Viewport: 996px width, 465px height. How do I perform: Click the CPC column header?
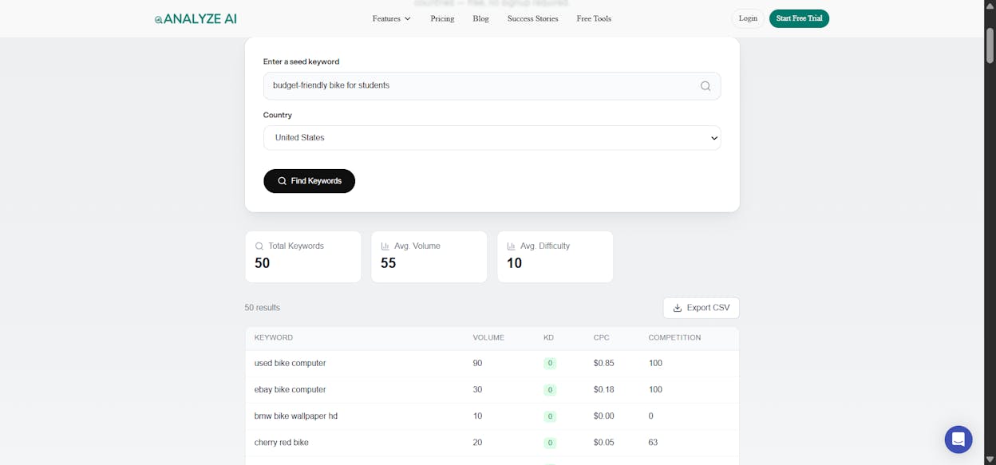[601, 337]
